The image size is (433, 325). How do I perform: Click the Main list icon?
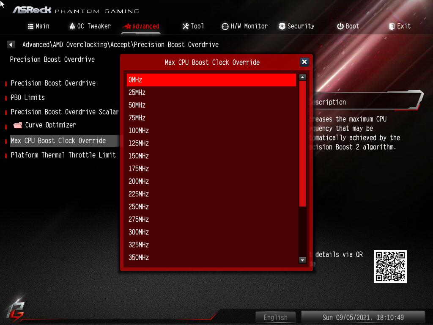(30, 27)
